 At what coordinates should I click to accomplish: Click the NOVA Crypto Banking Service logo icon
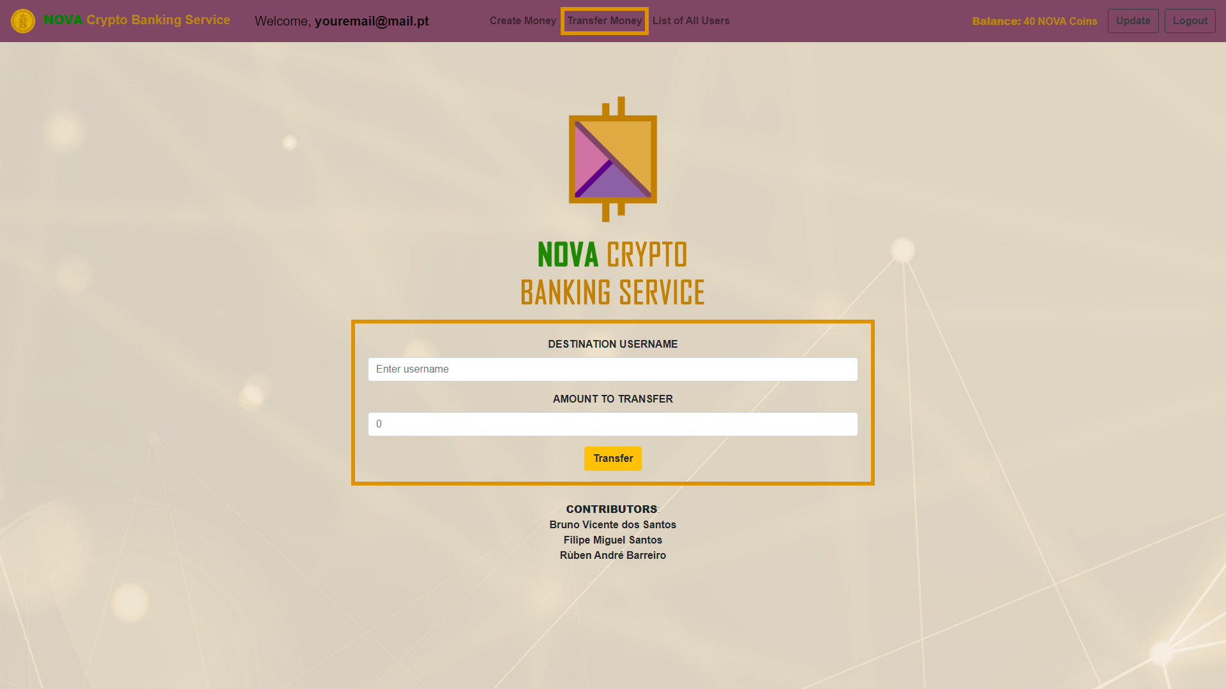(x=22, y=20)
